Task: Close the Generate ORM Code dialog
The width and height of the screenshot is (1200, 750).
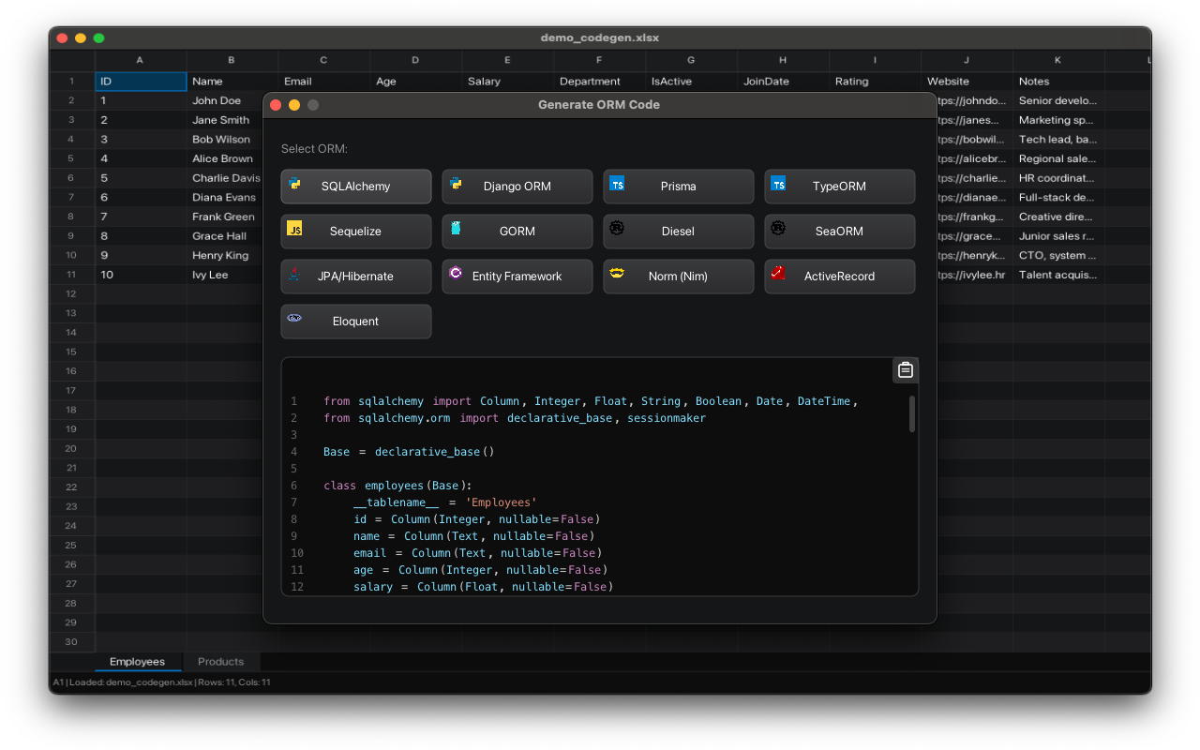Action: (276, 105)
